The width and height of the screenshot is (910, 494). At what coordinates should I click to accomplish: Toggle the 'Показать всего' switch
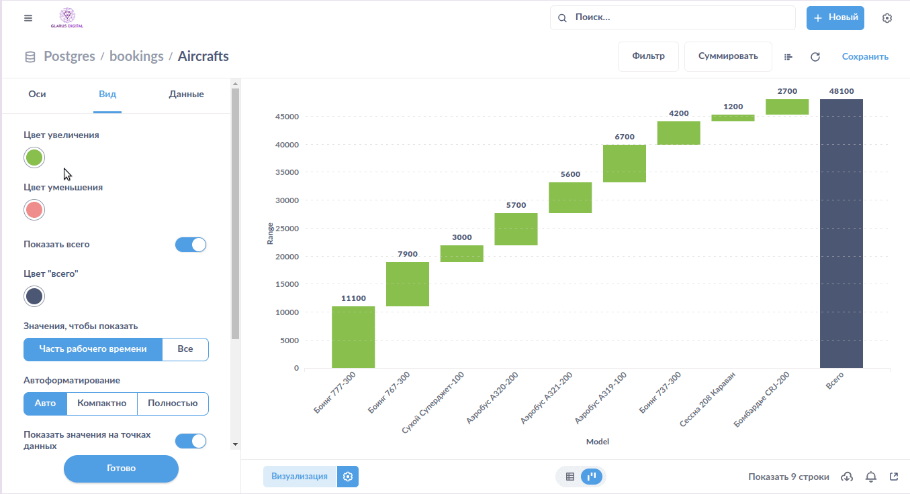coord(191,245)
